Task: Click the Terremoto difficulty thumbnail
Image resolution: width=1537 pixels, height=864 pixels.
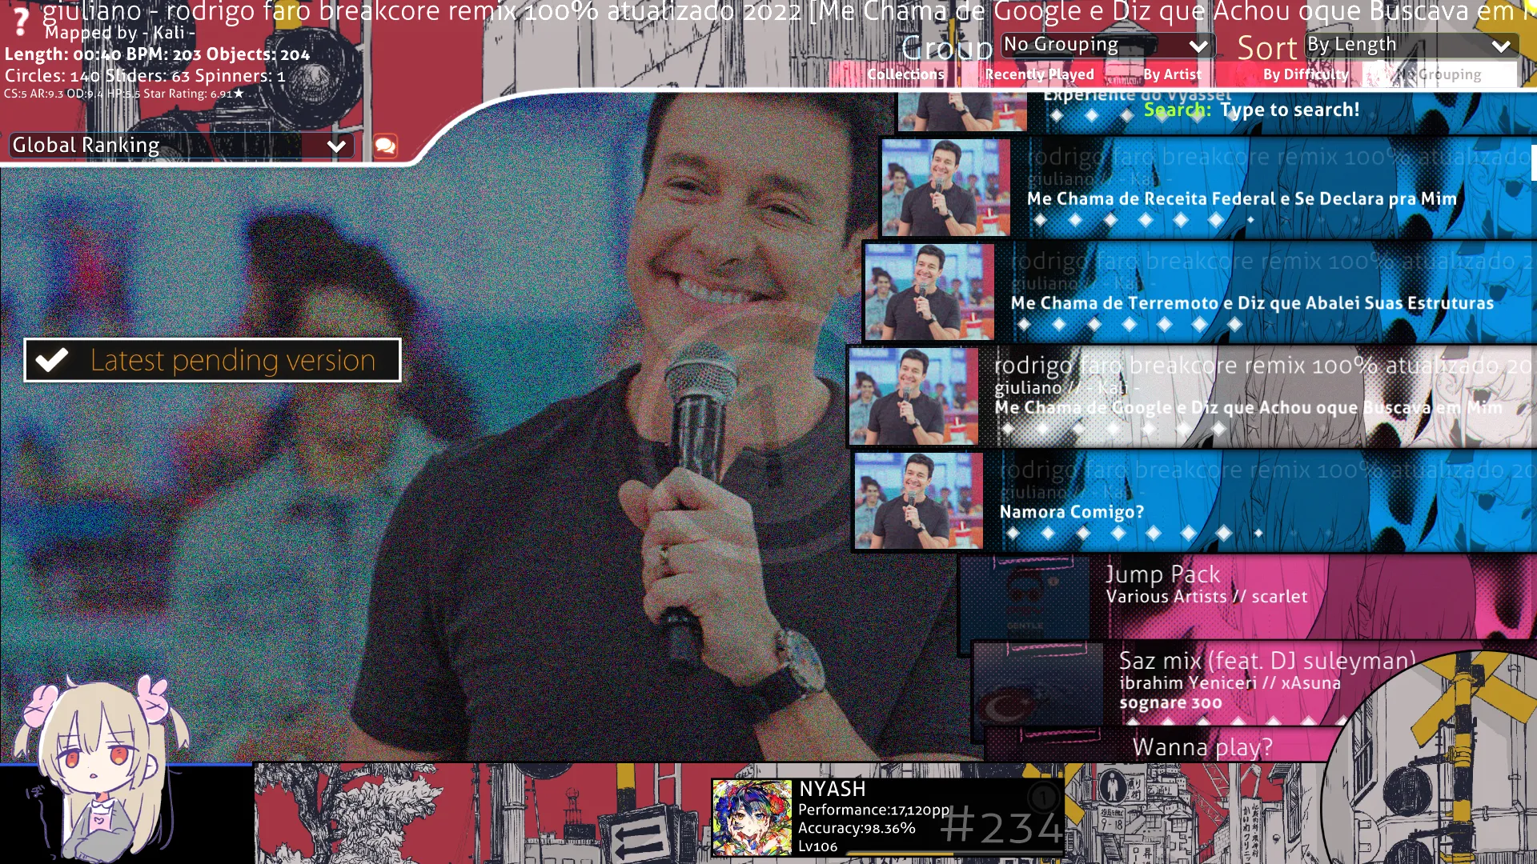Action: coord(929,292)
